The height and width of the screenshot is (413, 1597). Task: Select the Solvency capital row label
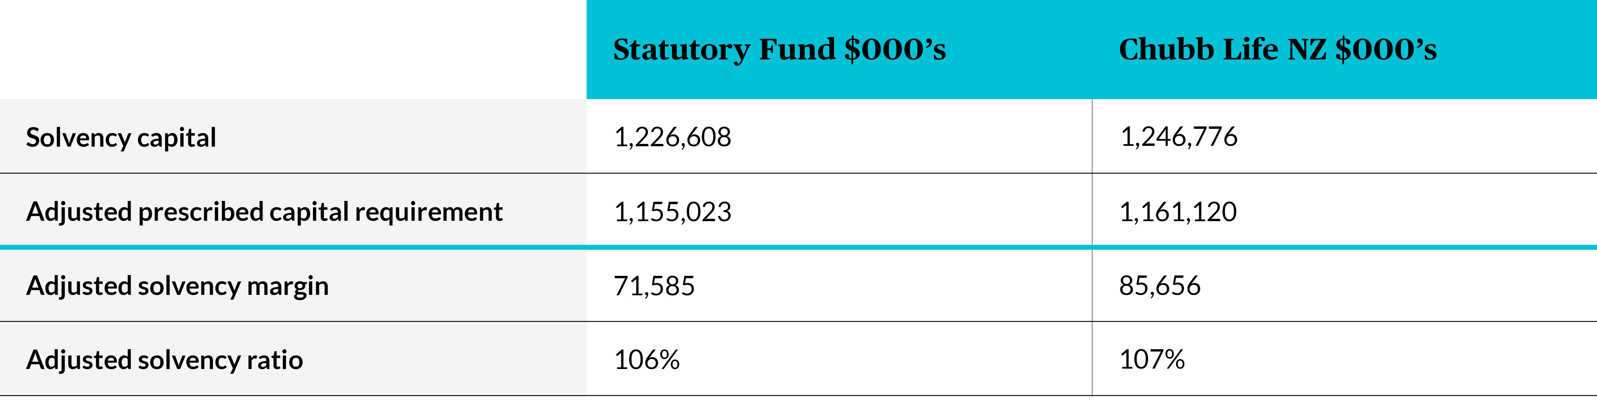click(x=121, y=137)
